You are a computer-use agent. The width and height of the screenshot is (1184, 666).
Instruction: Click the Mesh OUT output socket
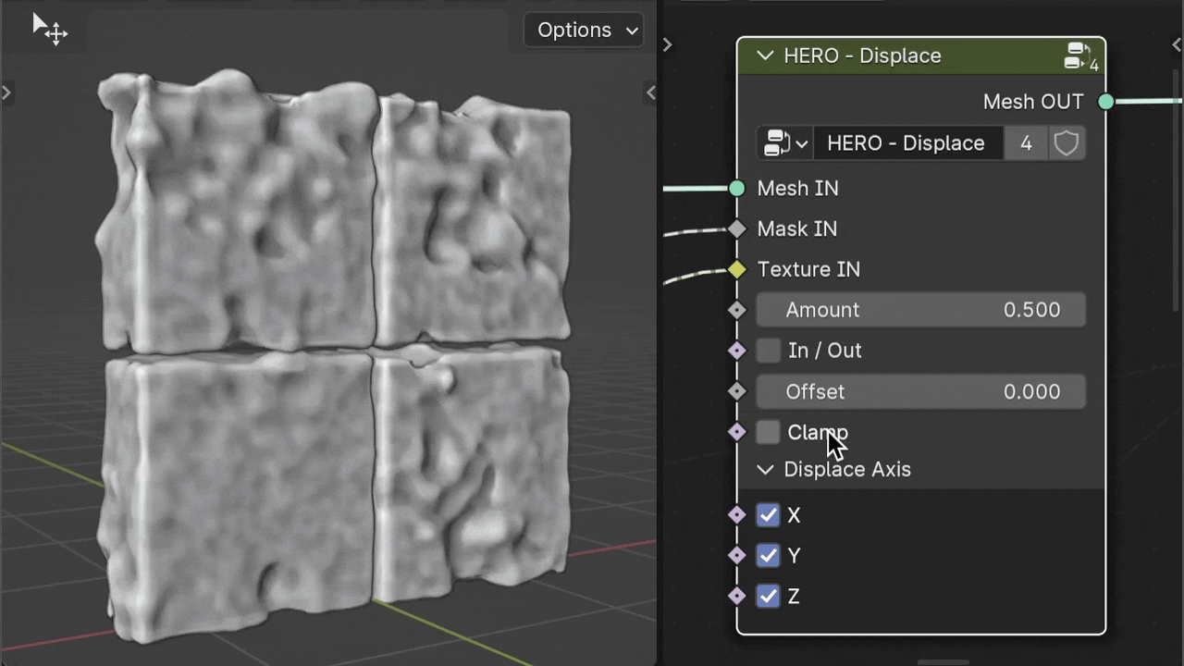point(1106,102)
